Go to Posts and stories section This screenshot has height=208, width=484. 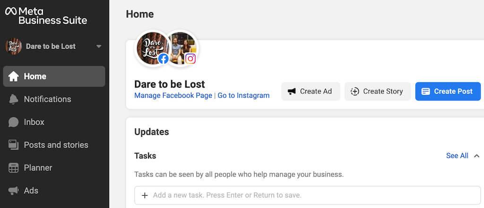coord(56,145)
